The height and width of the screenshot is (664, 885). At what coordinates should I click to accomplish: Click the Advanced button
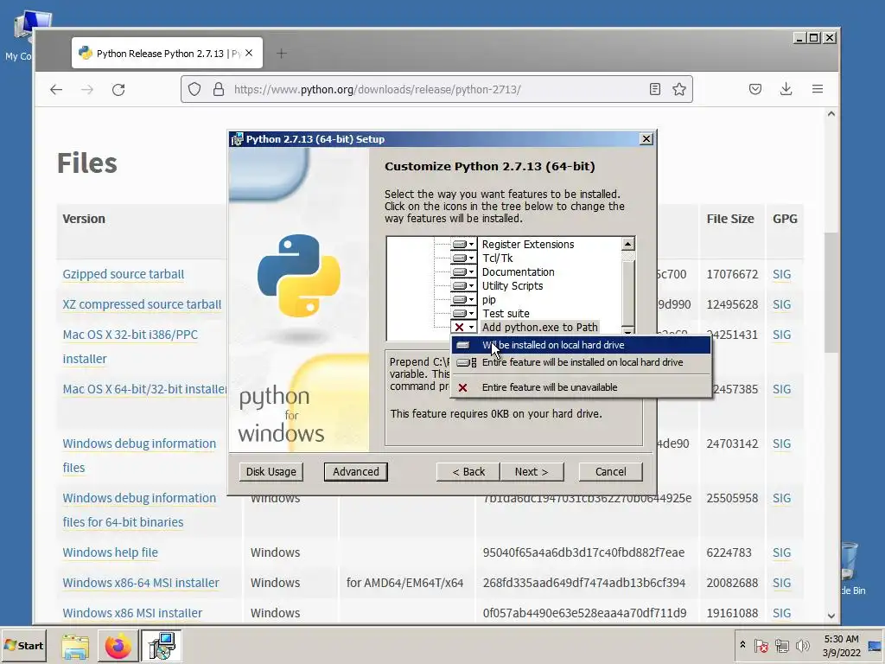point(355,471)
